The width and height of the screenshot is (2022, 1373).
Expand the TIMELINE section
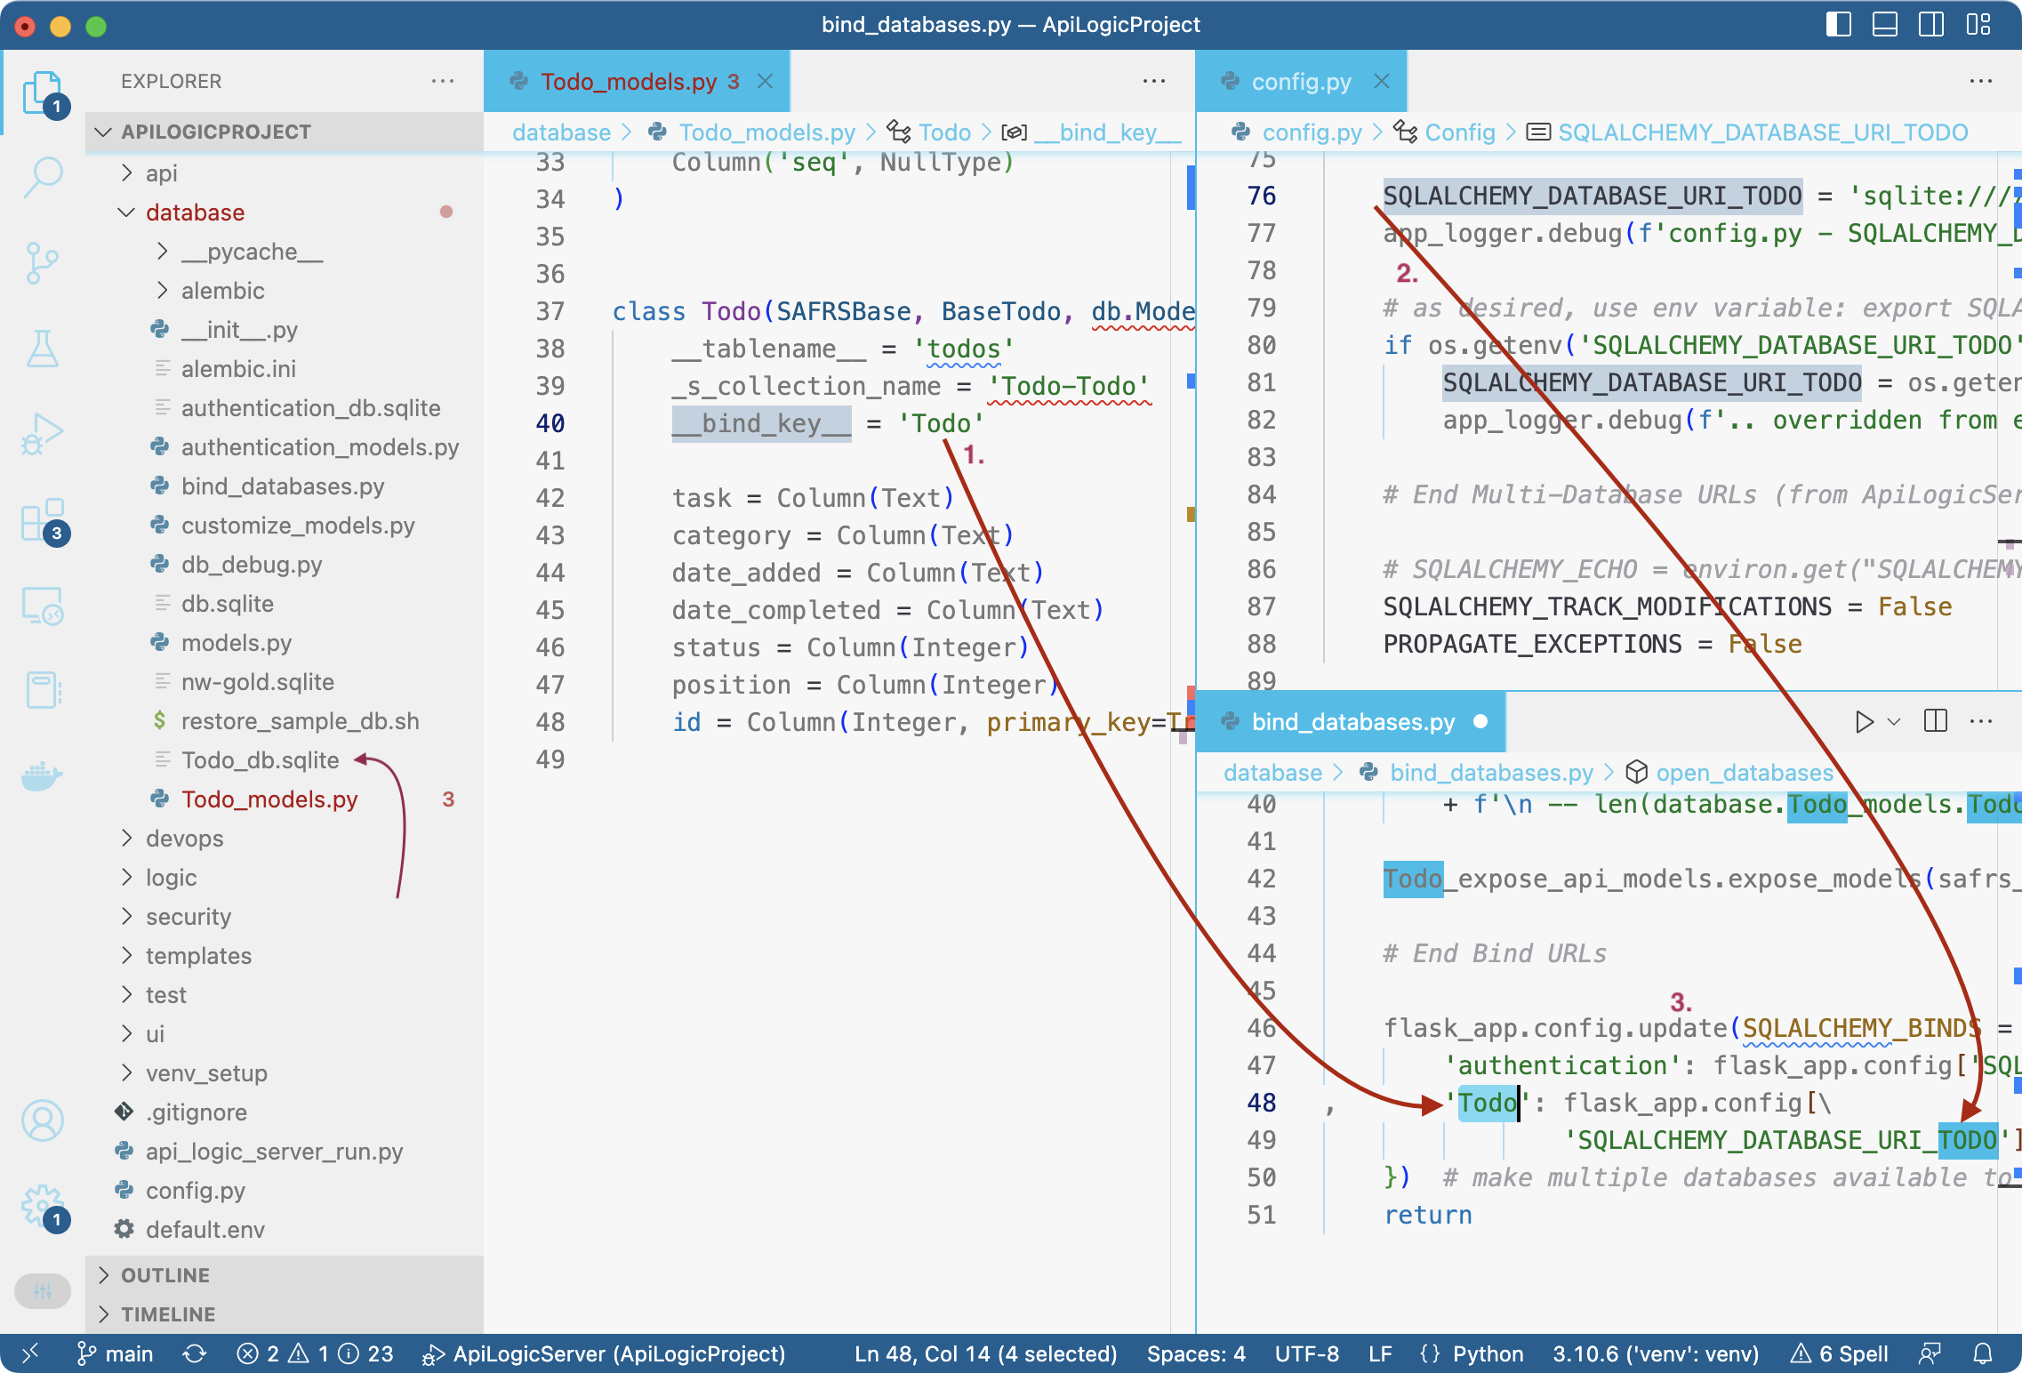(285, 1314)
